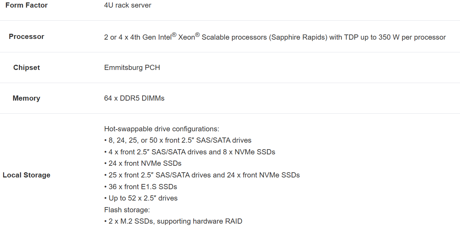The image size is (460, 235).
Task: Click the Emmitsburg PCH value
Action: (x=132, y=68)
